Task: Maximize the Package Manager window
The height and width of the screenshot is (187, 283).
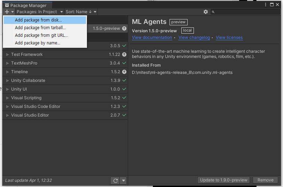Action: click(x=272, y=5)
